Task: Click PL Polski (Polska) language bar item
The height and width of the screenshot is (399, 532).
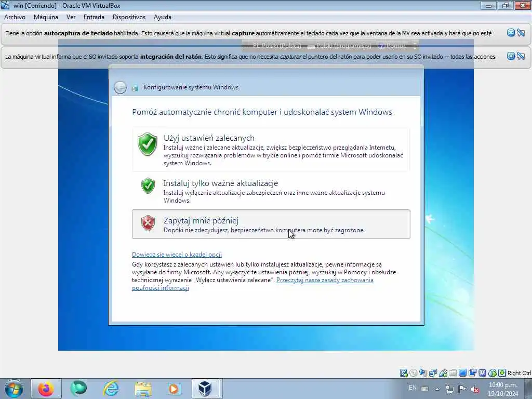Action: [x=277, y=46]
